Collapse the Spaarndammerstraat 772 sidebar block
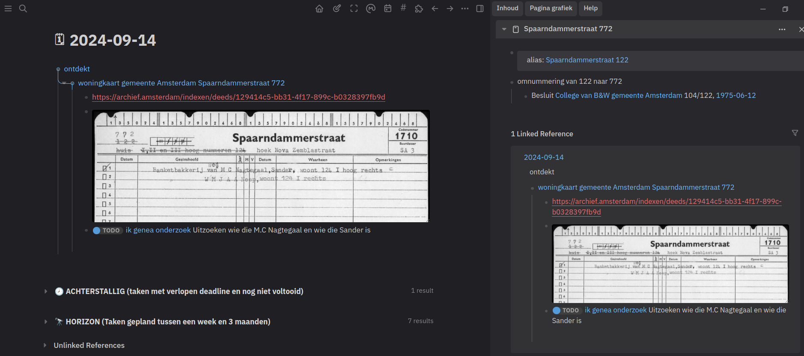 tap(504, 29)
